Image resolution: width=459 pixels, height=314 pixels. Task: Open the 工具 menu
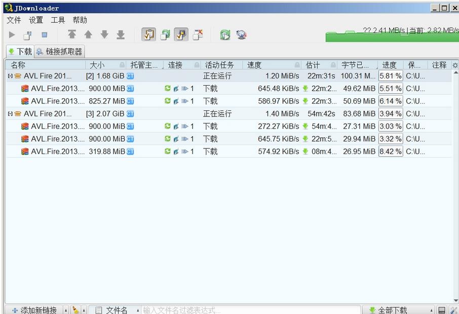57,20
